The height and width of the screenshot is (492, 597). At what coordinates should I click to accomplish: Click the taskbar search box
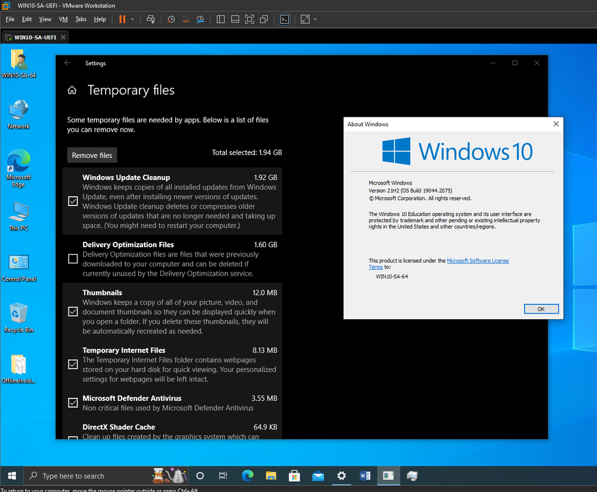click(x=106, y=475)
